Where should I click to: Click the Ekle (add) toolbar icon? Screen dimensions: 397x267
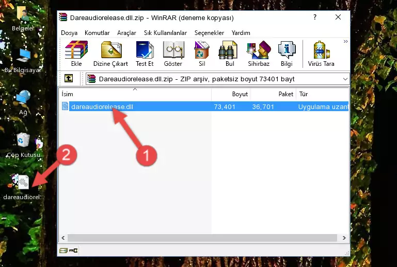76,54
